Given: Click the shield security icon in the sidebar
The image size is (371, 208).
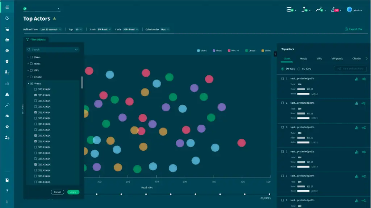Looking at the screenshot, I should coord(7,62).
